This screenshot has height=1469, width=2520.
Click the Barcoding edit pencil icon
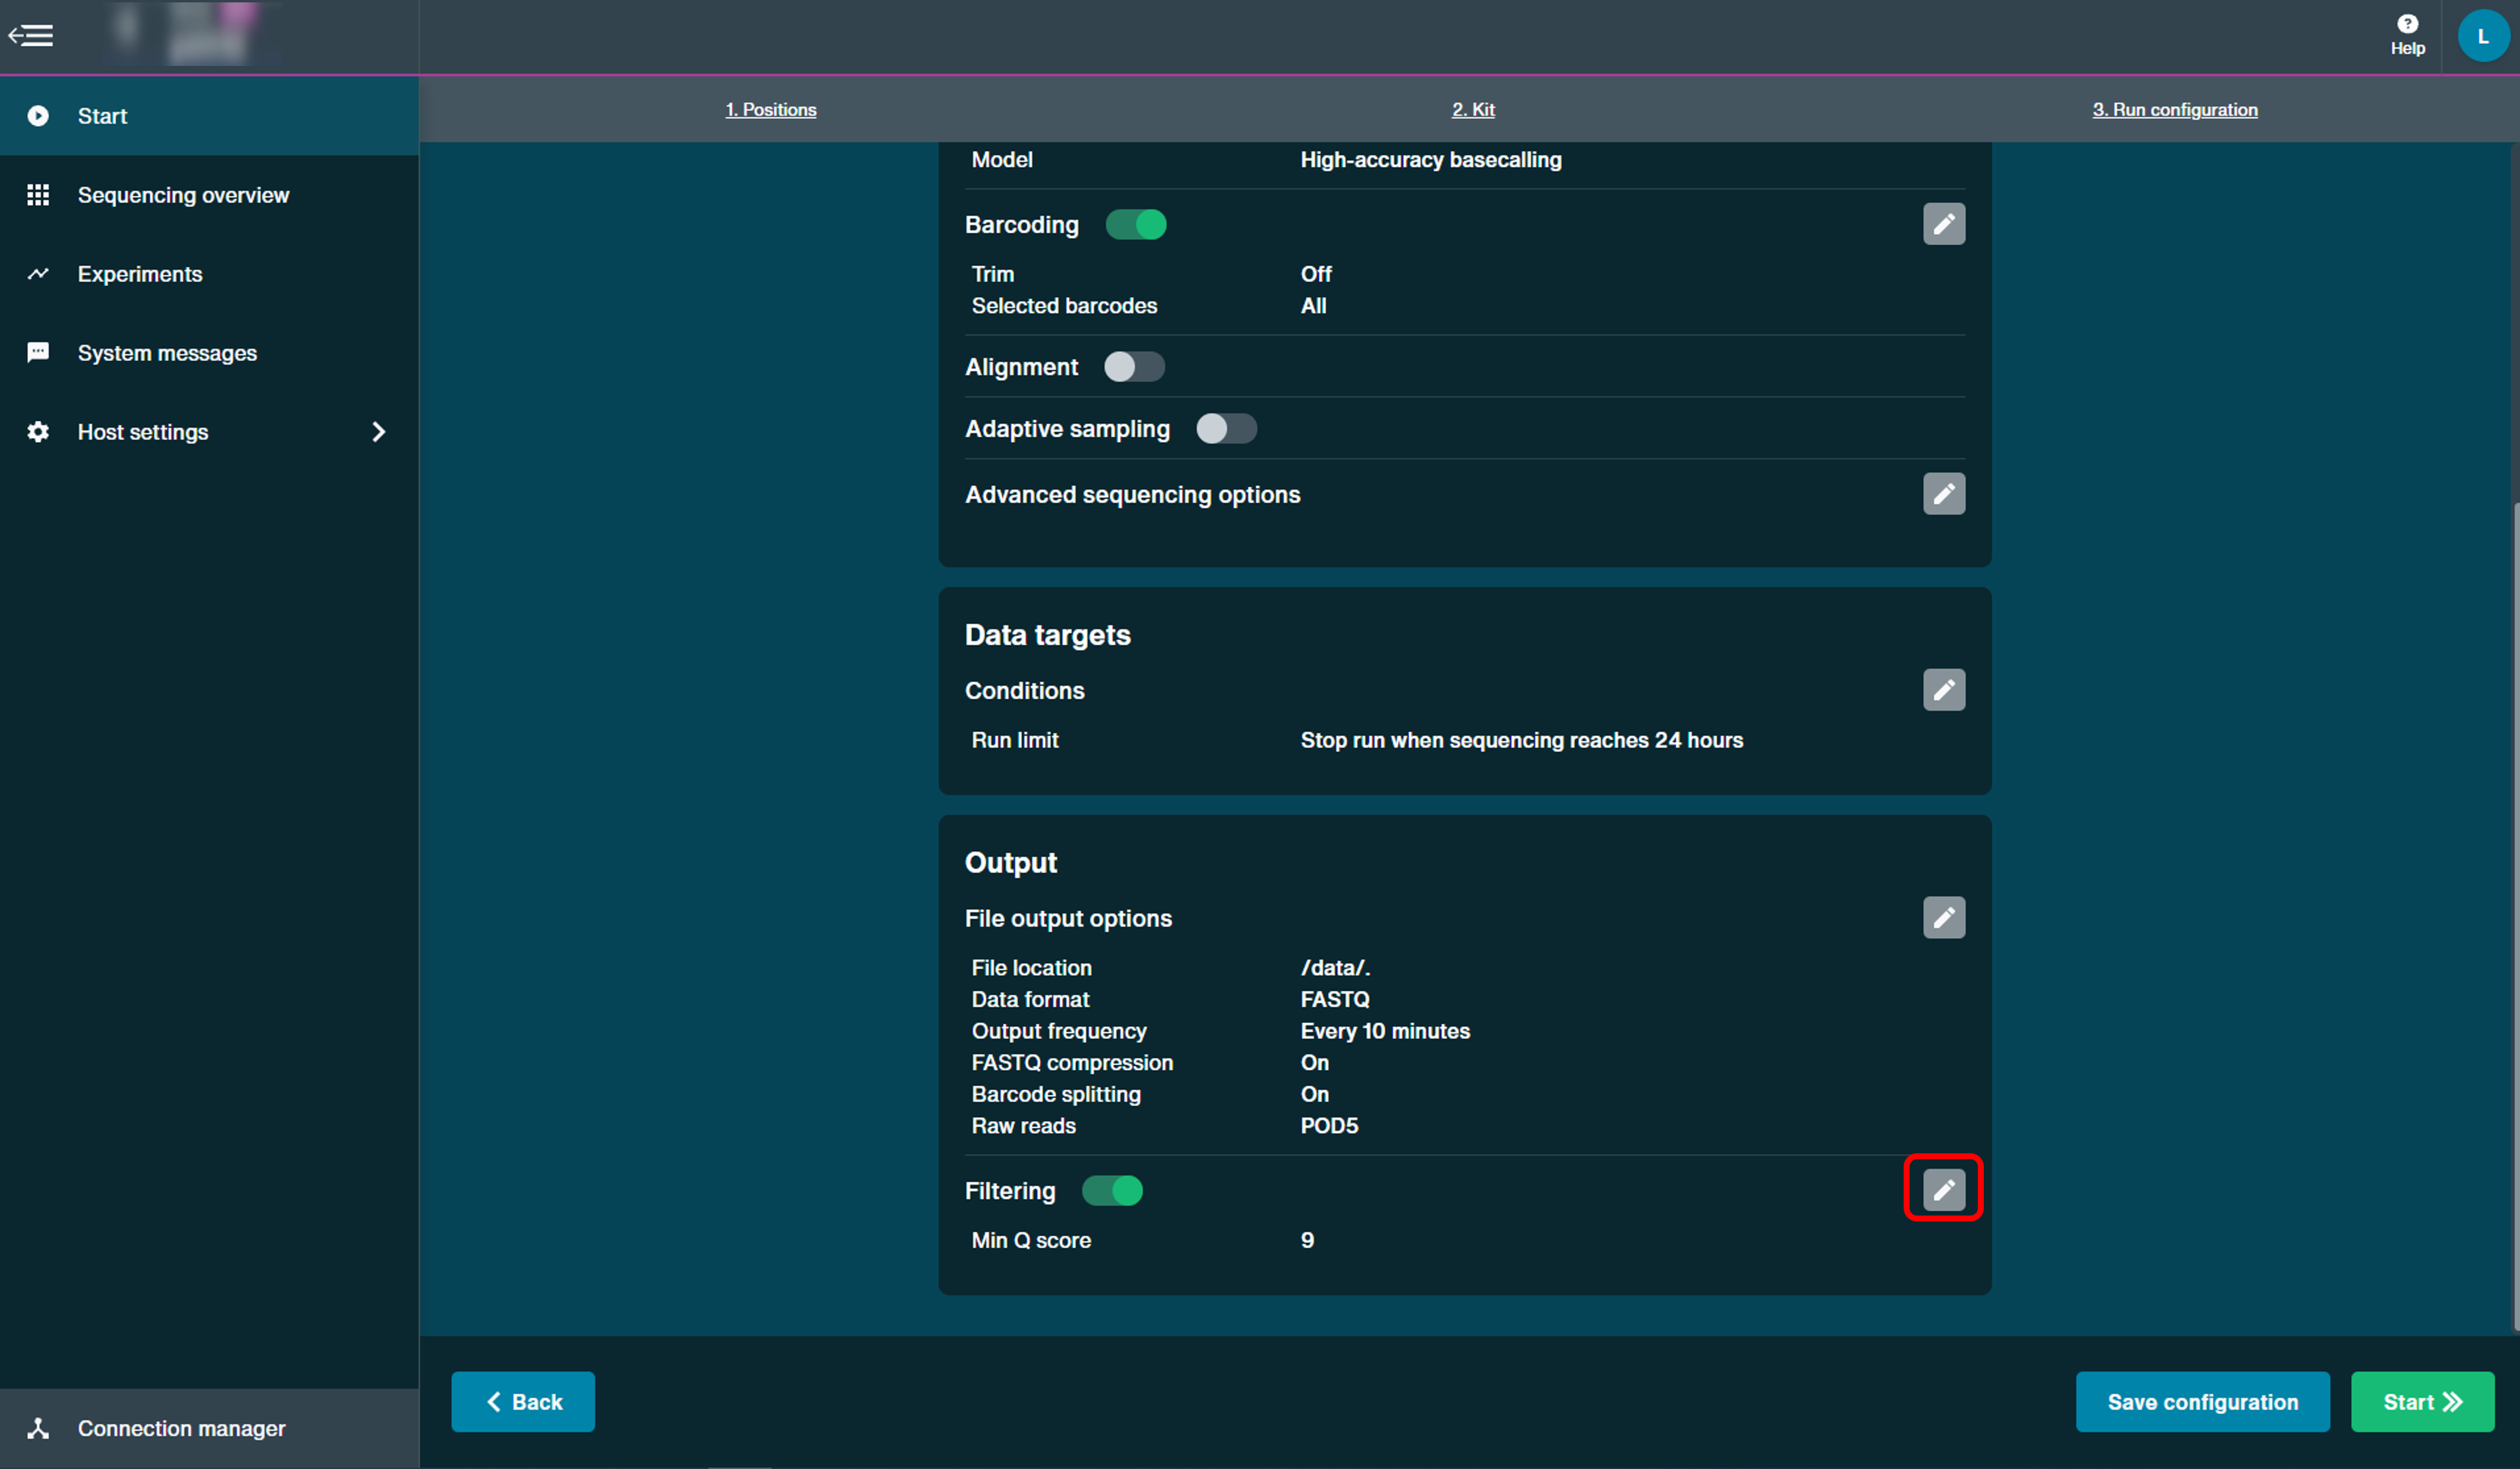(x=1945, y=224)
